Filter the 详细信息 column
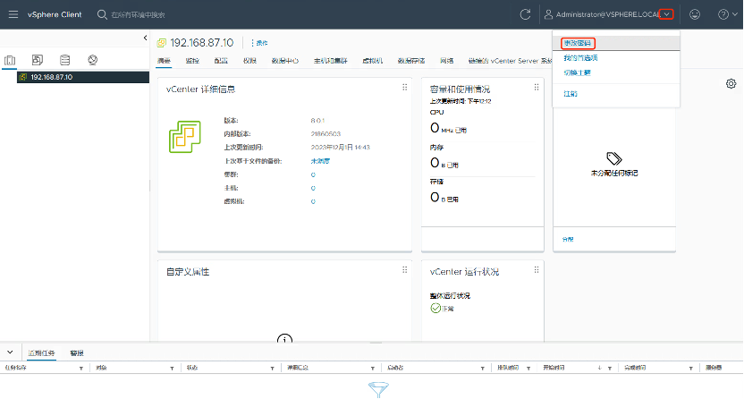Viewport: 744px width, 399px height. tap(373, 369)
